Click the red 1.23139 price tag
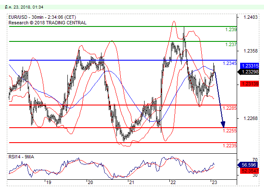 pyautogui.click(x=249, y=84)
